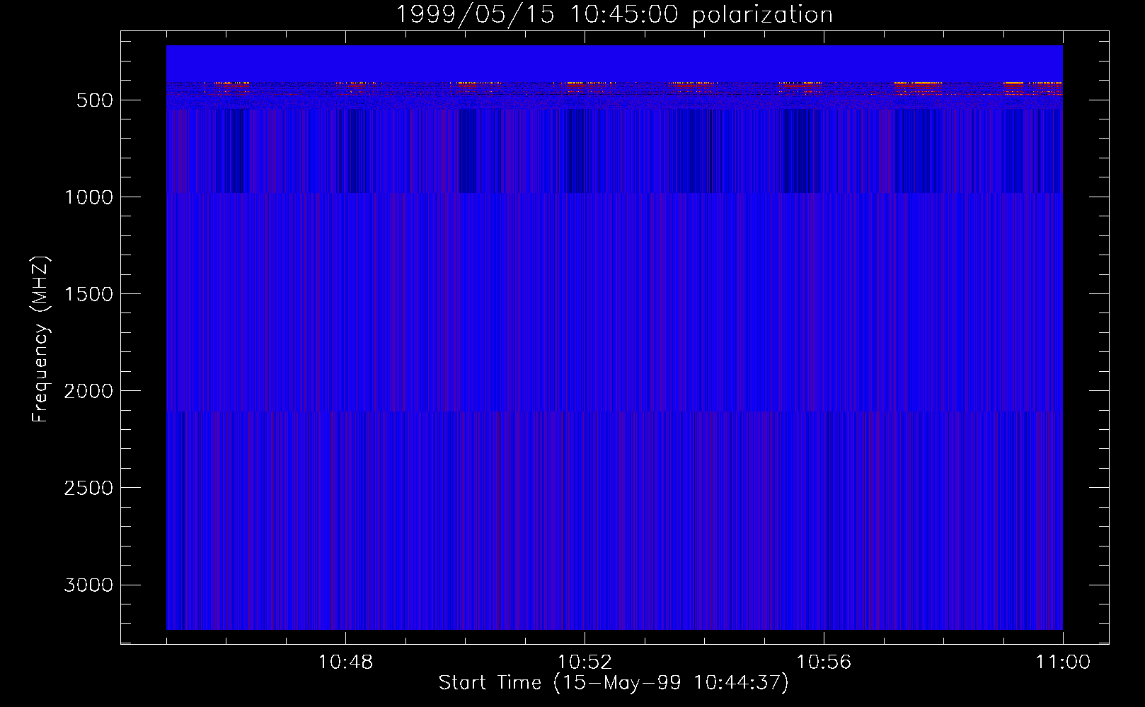Click the 10:52 time tick label
Screen dimensions: 1145x707
(585, 662)
